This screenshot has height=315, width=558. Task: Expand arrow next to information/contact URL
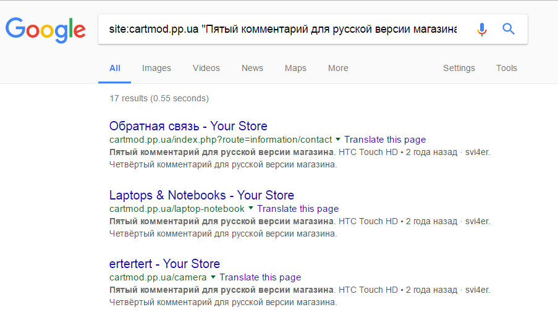(338, 140)
